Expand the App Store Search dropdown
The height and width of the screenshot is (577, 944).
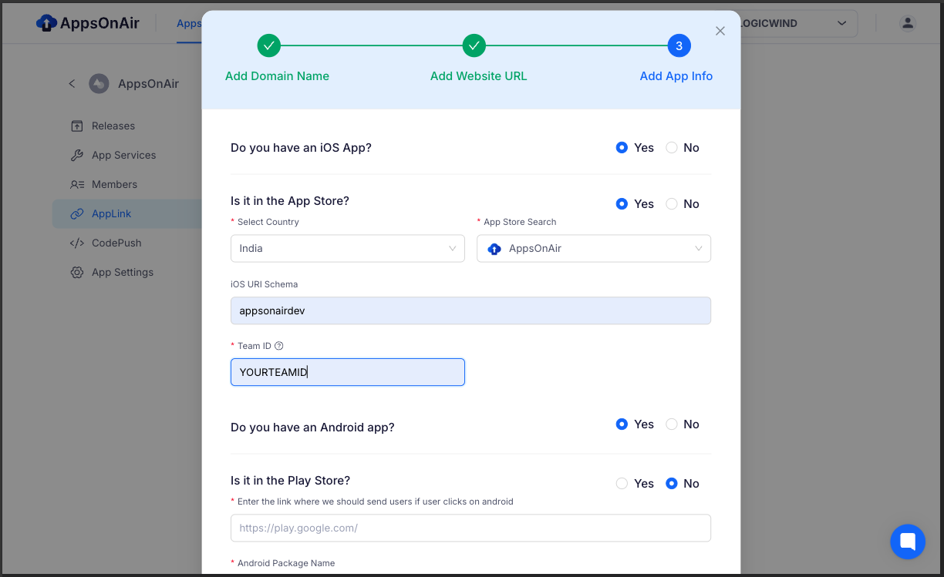[x=594, y=248]
